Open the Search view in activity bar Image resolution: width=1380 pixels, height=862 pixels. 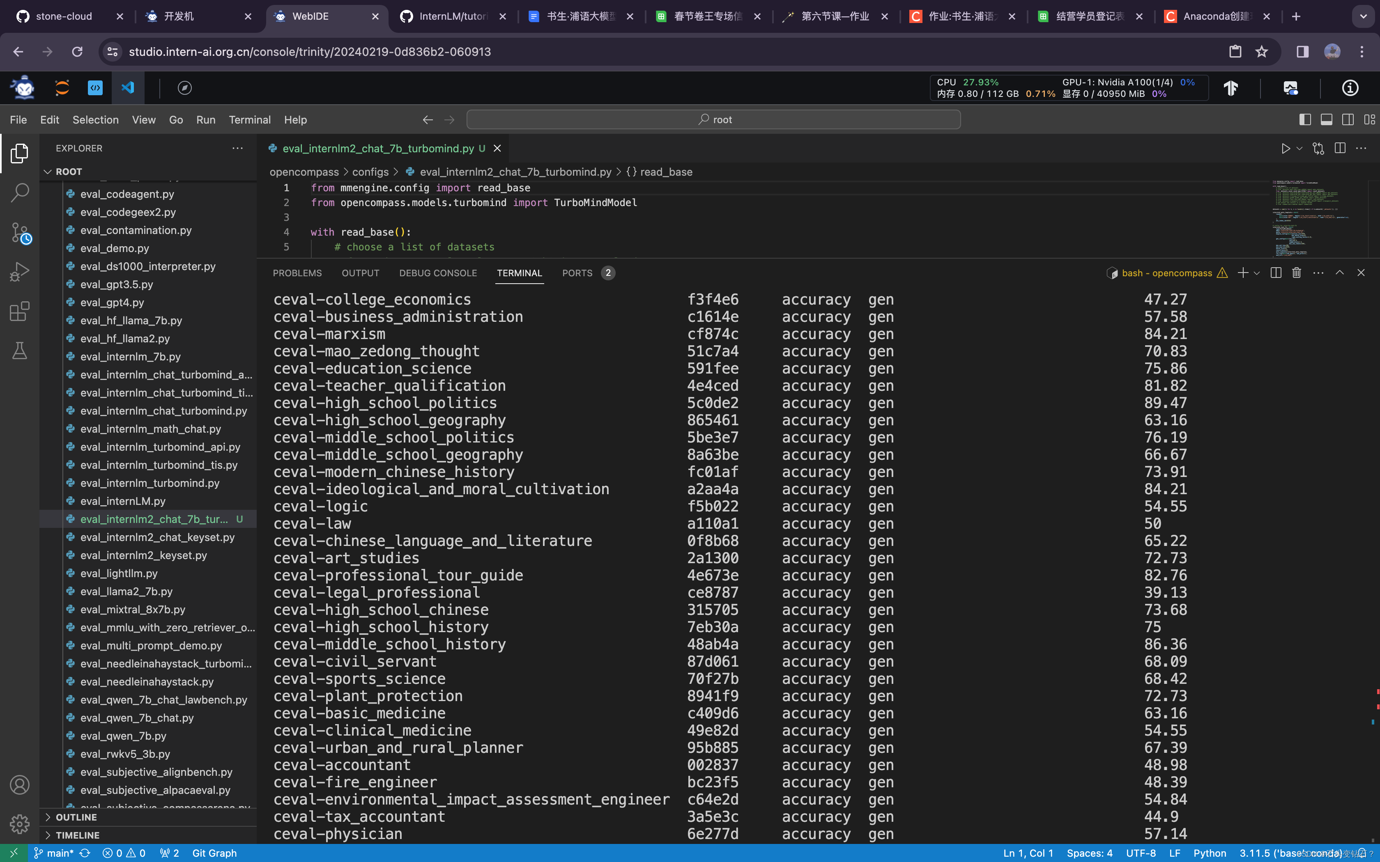tap(19, 193)
